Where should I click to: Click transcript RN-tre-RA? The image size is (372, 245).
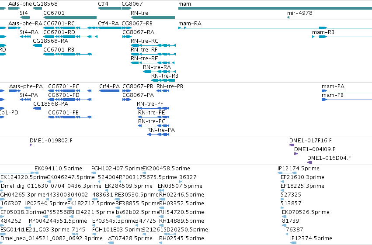point(160,72)
